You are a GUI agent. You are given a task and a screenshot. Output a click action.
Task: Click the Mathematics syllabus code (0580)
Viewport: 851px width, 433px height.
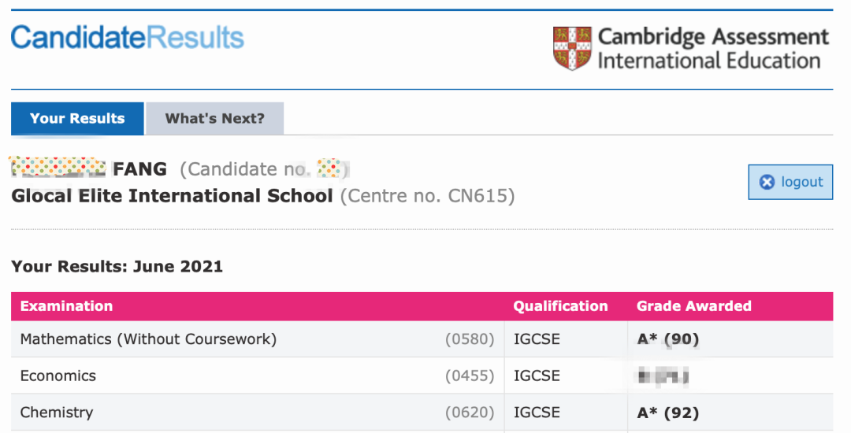[470, 339]
